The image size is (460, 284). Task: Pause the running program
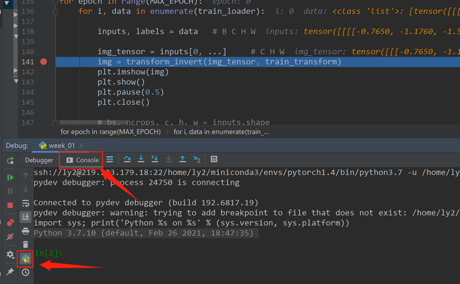click(10, 191)
